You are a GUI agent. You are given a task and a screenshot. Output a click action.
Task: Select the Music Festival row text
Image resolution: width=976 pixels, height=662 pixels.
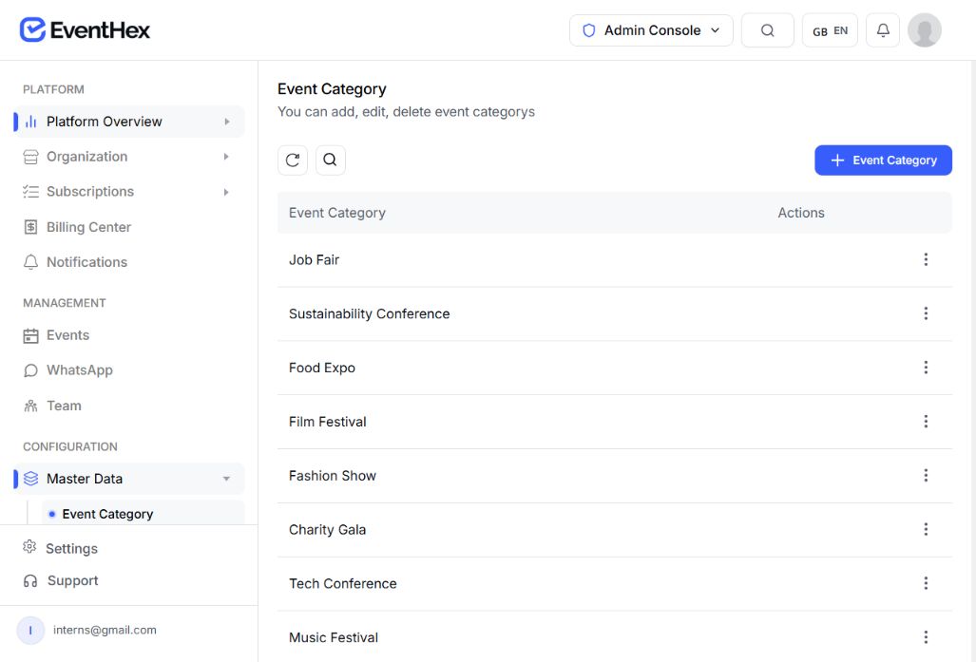coord(334,637)
